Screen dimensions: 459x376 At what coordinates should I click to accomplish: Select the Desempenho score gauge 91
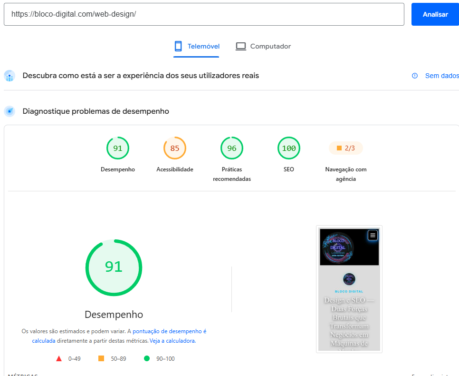(x=118, y=148)
